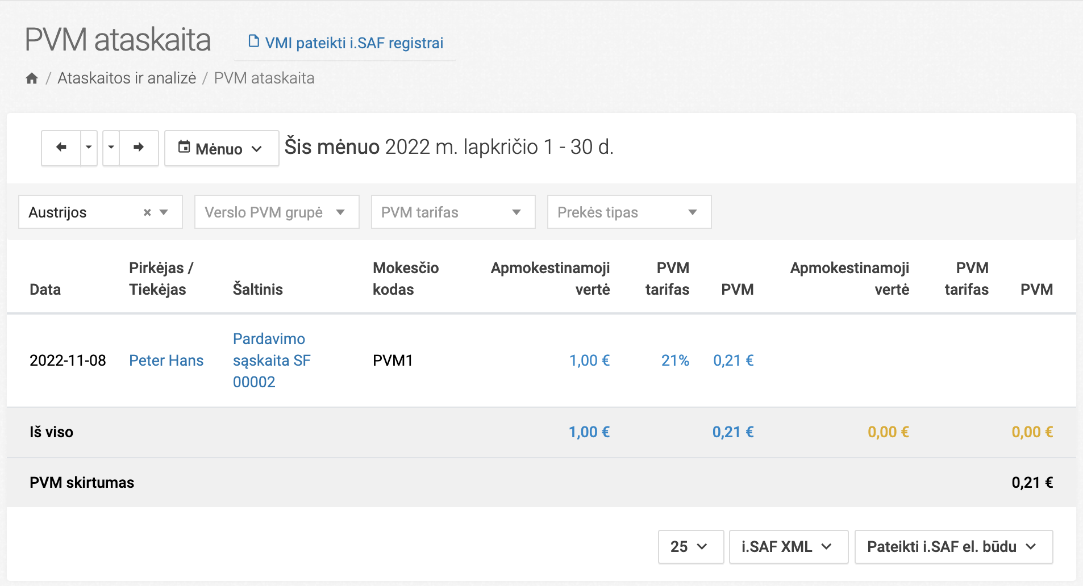Screen dimensions: 1083x586
Task: Change rows per page from 25
Action: pos(690,547)
